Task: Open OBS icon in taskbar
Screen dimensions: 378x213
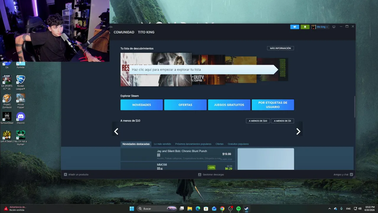Action: (x=230, y=209)
